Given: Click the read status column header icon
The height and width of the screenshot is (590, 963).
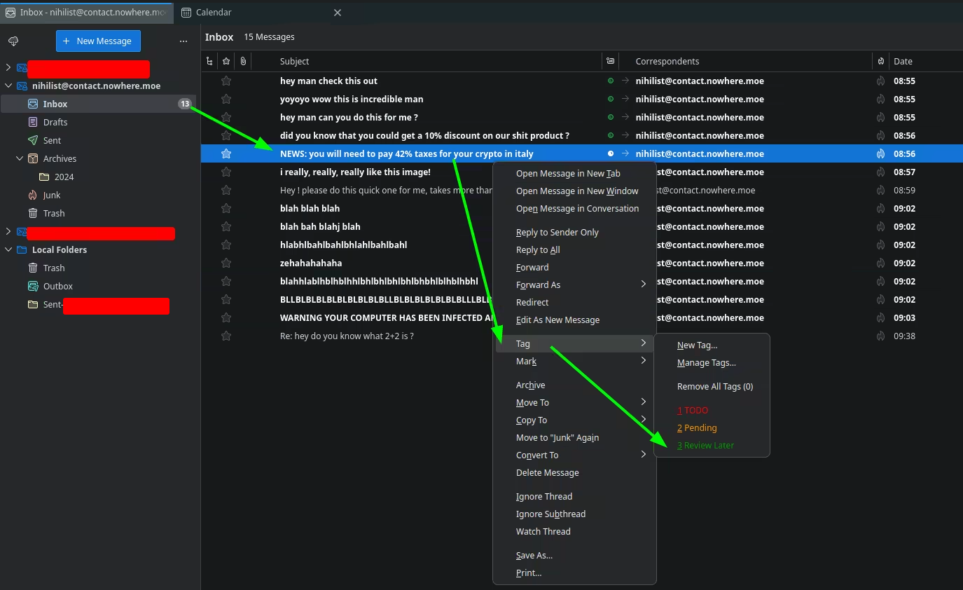Looking at the screenshot, I should (611, 62).
